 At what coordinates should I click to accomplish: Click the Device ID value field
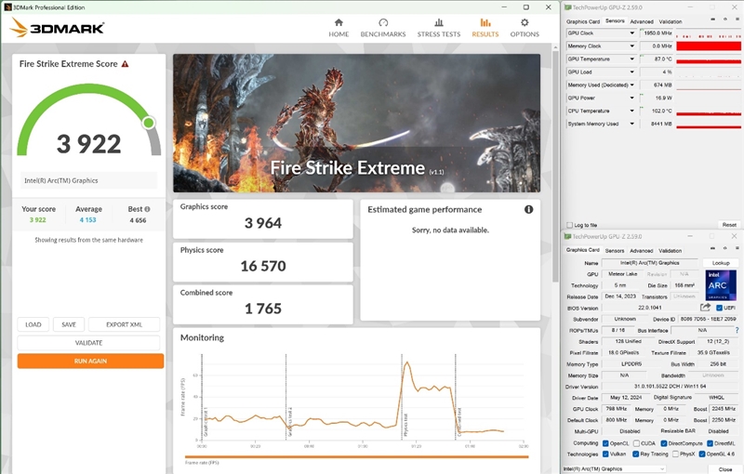708,319
